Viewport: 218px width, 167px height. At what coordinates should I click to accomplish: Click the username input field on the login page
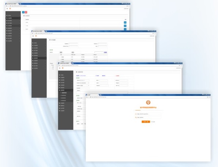coord(148,114)
